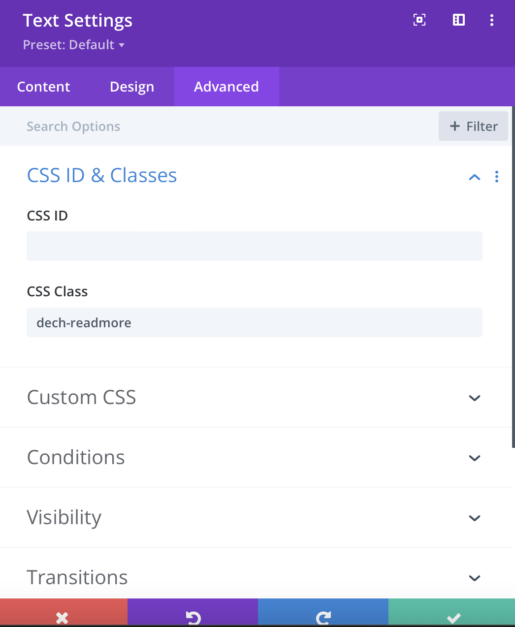The width and height of the screenshot is (515, 627).
Task: Click the sidebar snap layout icon
Action: pyautogui.click(x=459, y=20)
